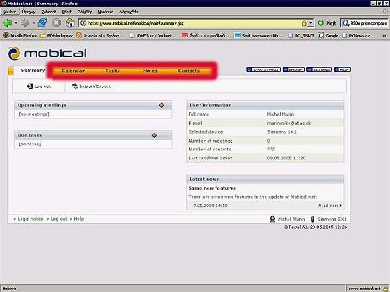Click the padlock icon in the address bar

[x=304, y=23]
